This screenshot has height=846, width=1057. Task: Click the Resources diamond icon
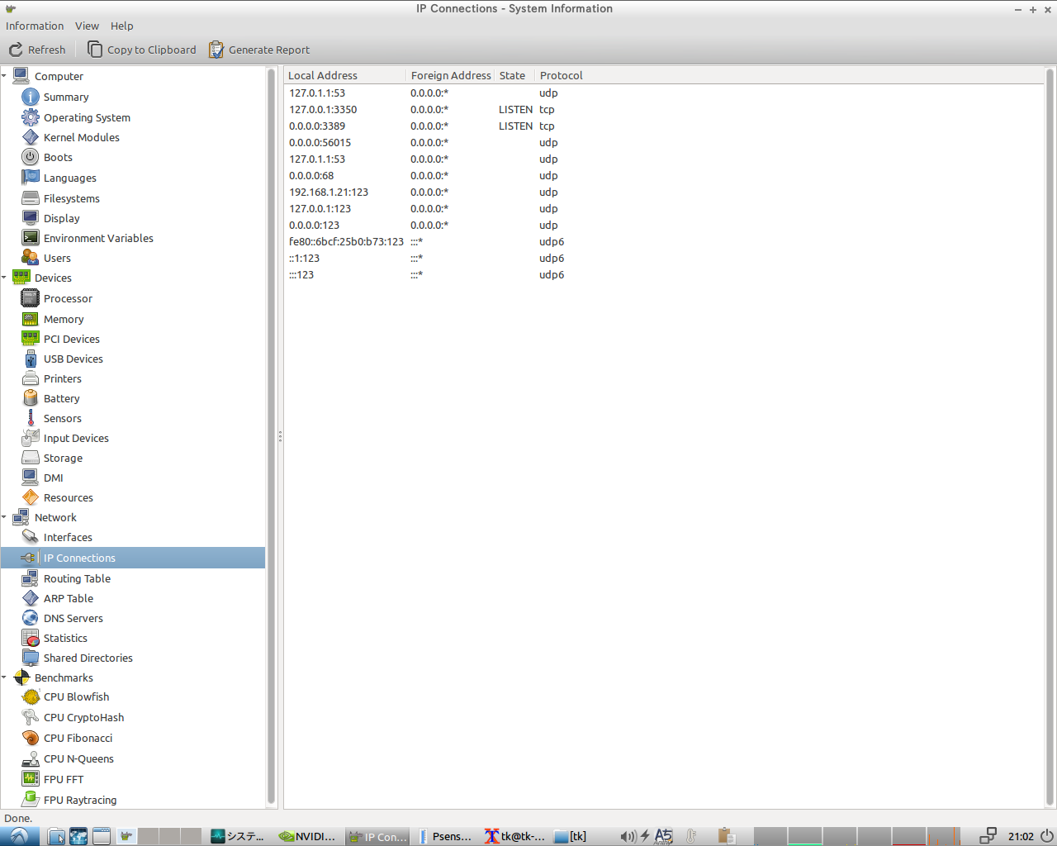[x=31, y=497]
